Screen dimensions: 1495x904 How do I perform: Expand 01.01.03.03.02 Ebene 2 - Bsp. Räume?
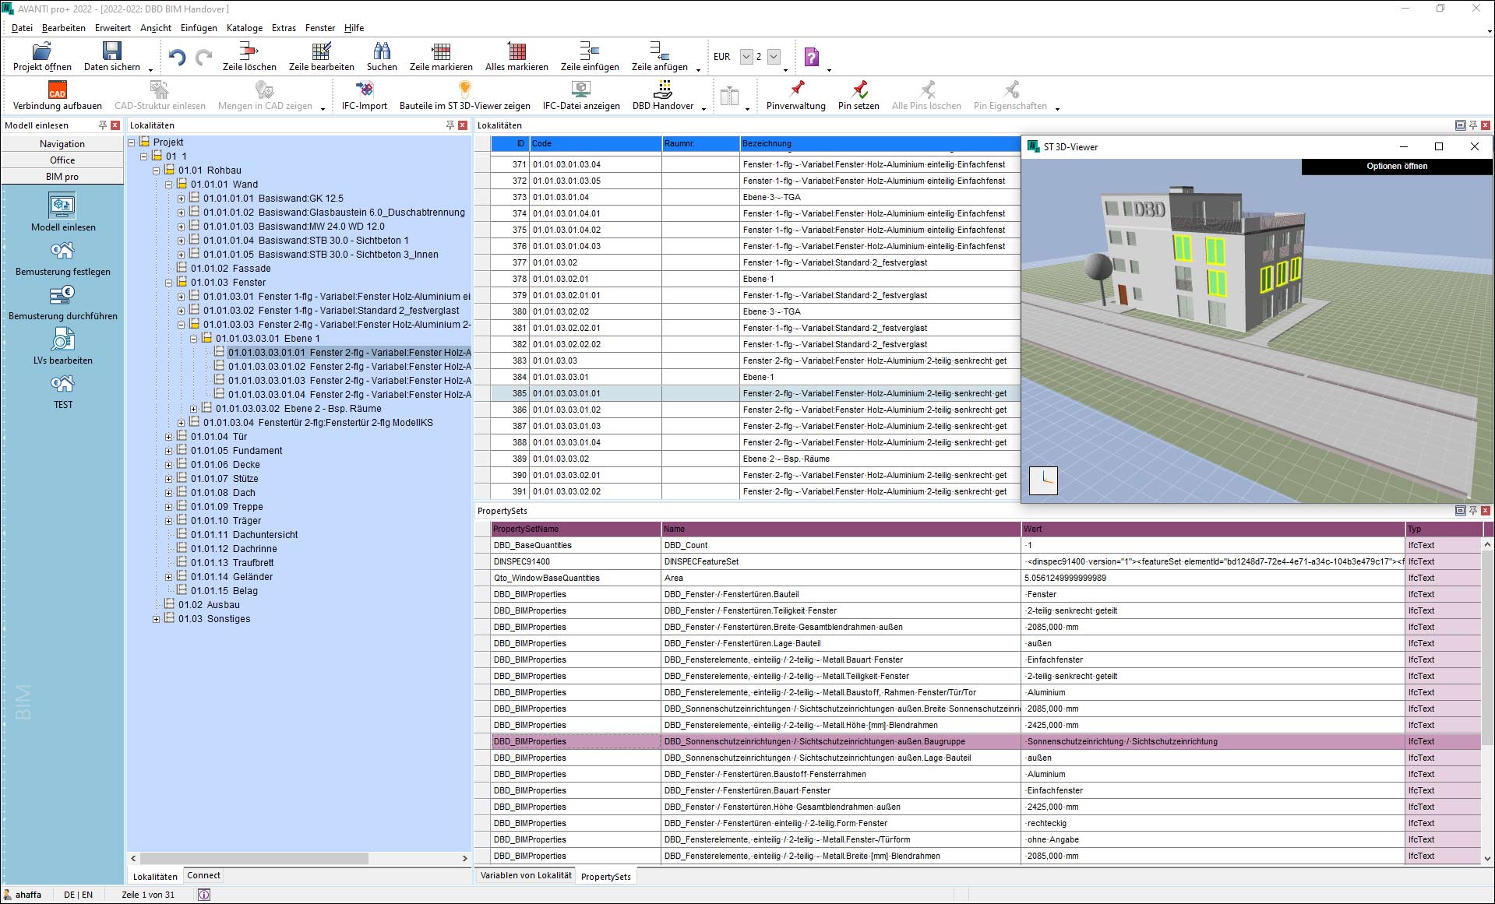tap(194, 409)
